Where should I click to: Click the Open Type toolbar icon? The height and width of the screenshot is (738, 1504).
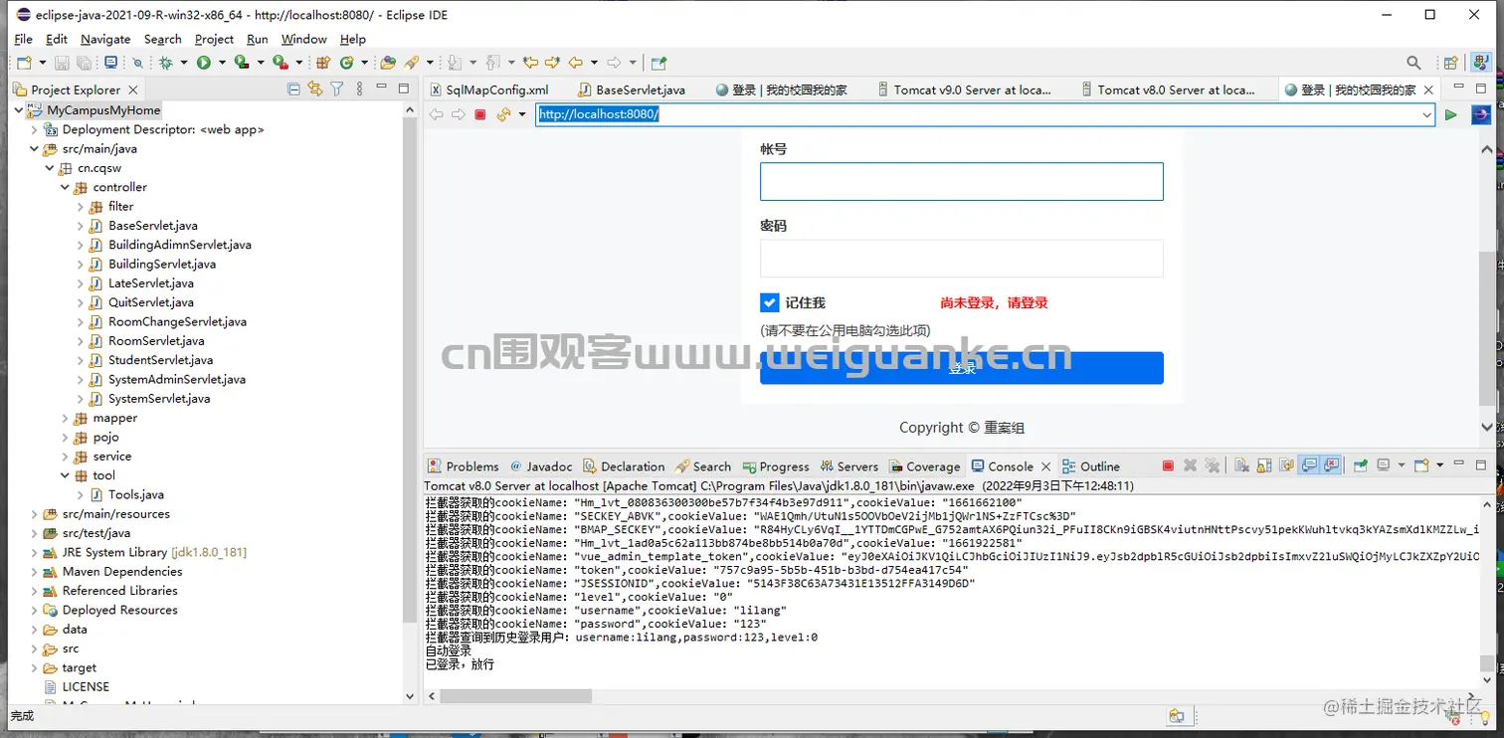pyautogui.click(x=388, y=62)
